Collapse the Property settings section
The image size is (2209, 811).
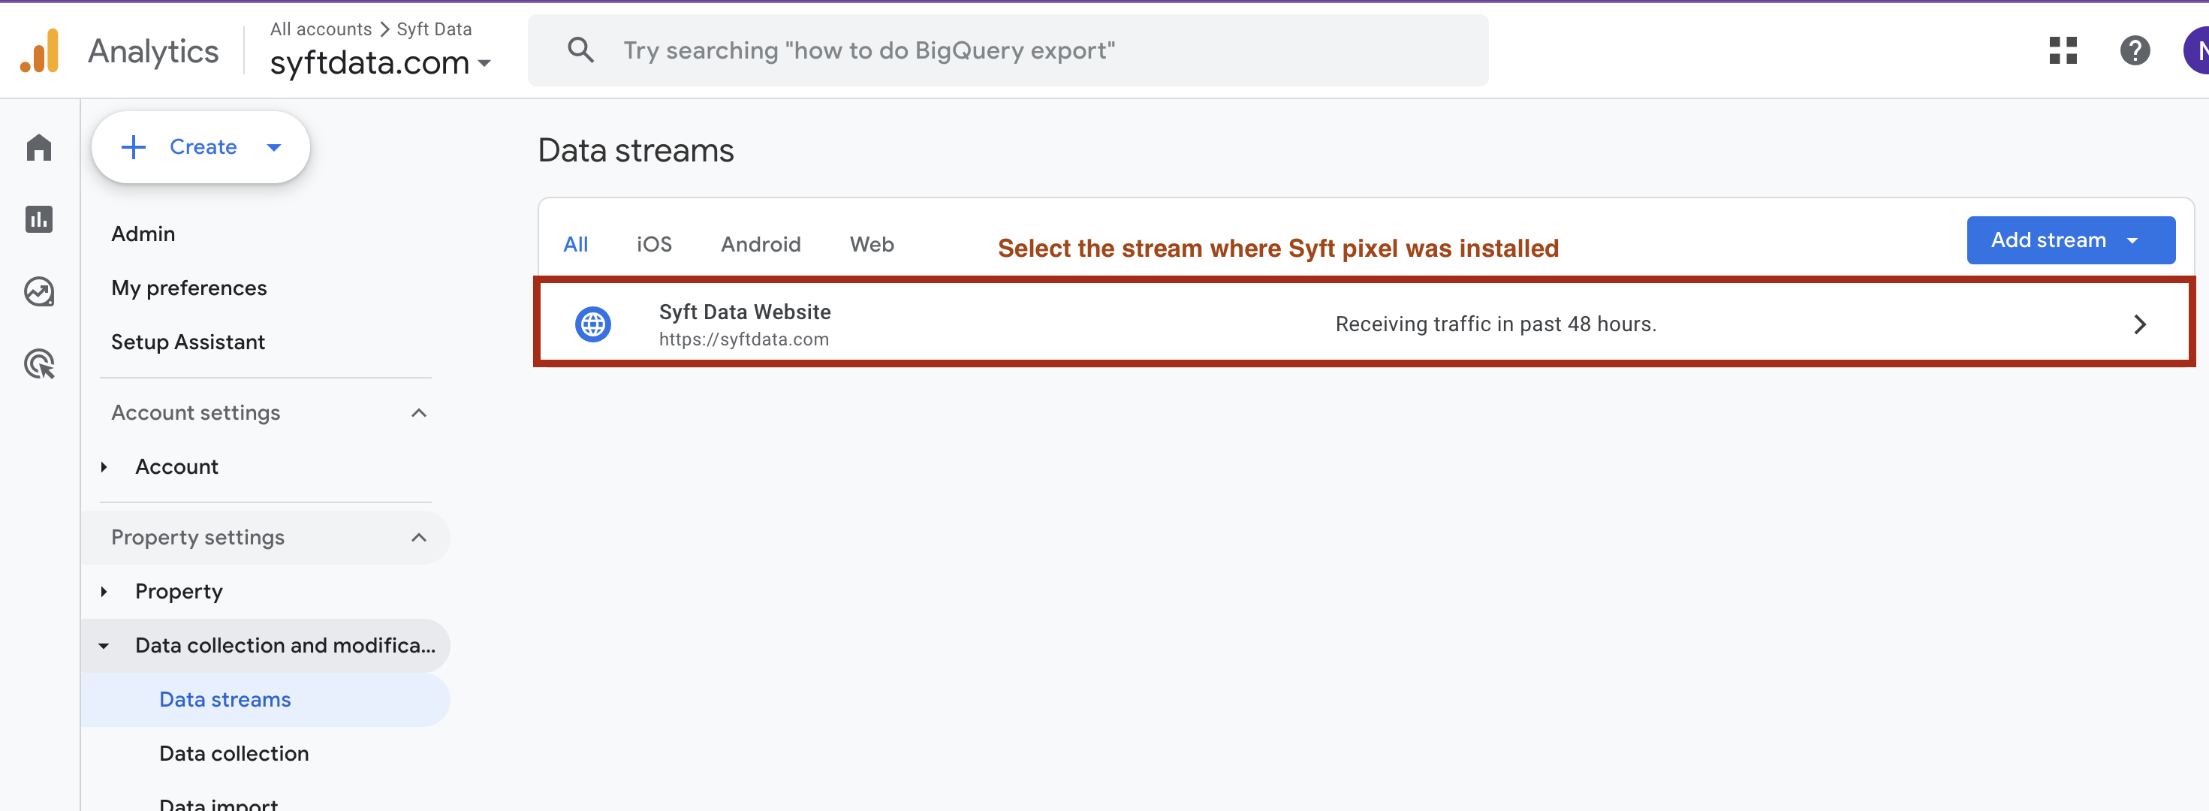[x=418, y=538]
